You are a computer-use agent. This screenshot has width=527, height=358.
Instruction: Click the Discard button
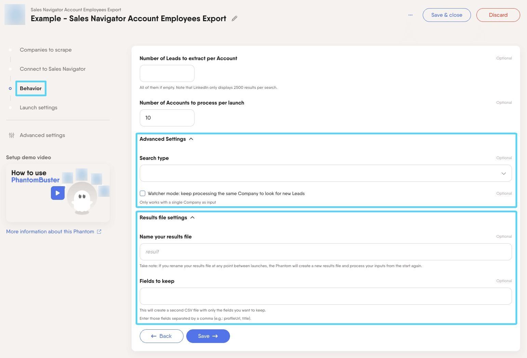(x=498, y=15)
